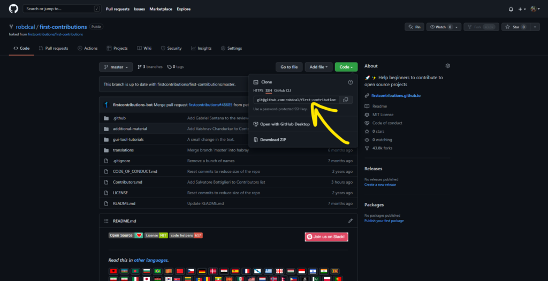Select the SSH clone URL text field
This screenshot has height=281, width=548.
(x=296, y=100)
